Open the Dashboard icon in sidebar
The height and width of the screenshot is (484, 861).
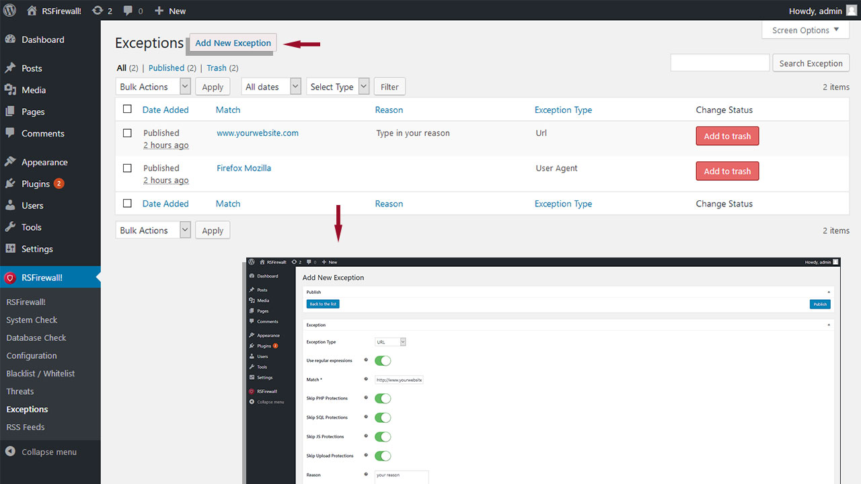10,40
